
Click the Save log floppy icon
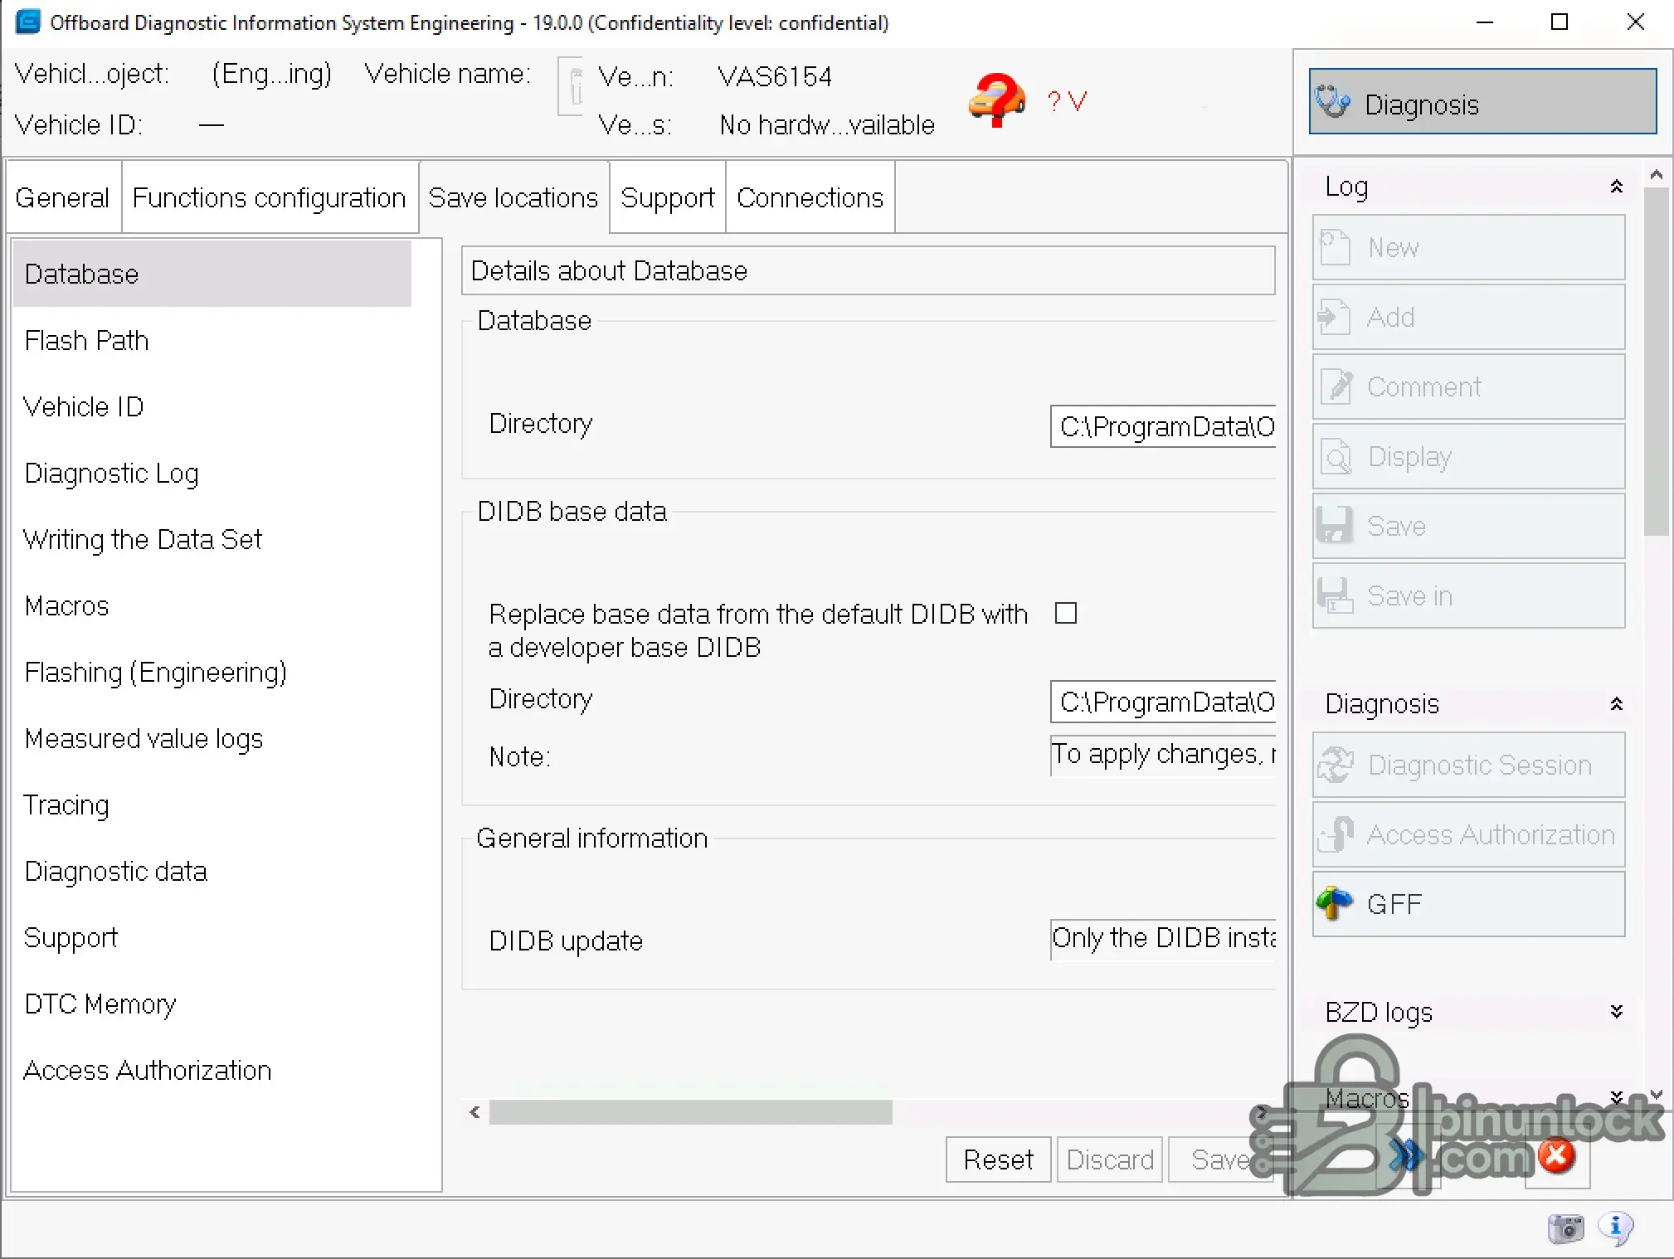click(1335, 526)
